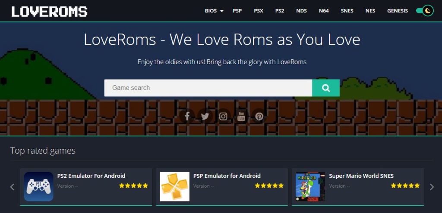Click the Facebook social icon
The height and width of the screenshot is (213, 442).
pyautogui.click(x=187, y=116)
